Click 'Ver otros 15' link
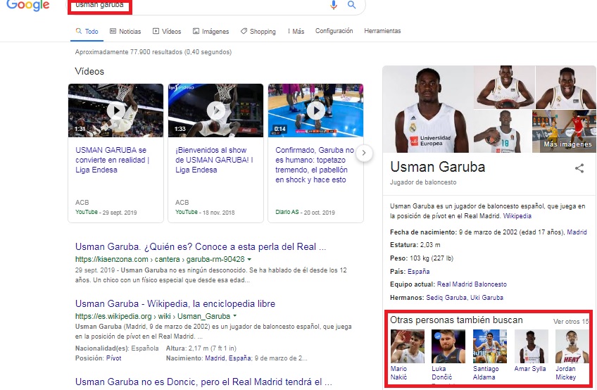 tap(570, 322)
